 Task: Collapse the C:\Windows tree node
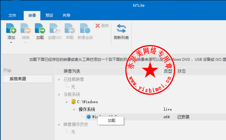(66, 102)
